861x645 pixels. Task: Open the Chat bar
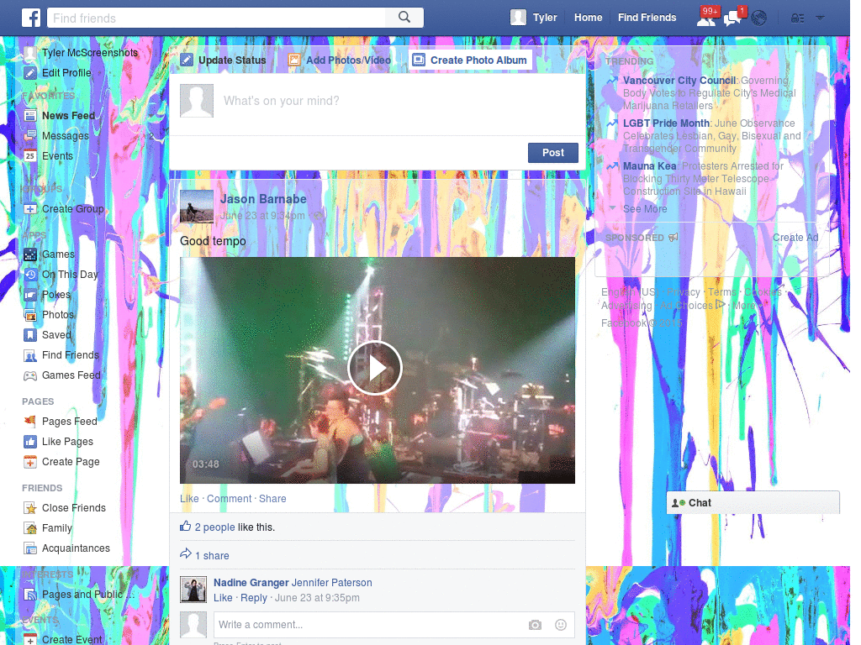753,503
